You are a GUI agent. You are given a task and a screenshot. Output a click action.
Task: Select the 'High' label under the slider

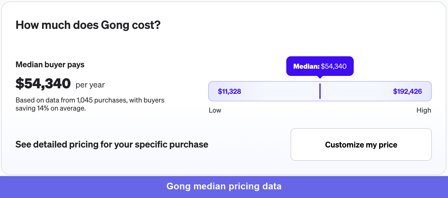(424, 110)
